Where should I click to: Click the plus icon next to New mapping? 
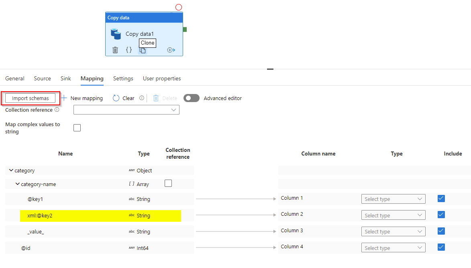point(65,98)
